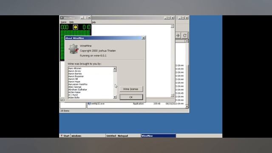The width and height of the screenshot is (272, 153).
Task: Select Aaron Hill in the list
Action: [x=73, y=79]
